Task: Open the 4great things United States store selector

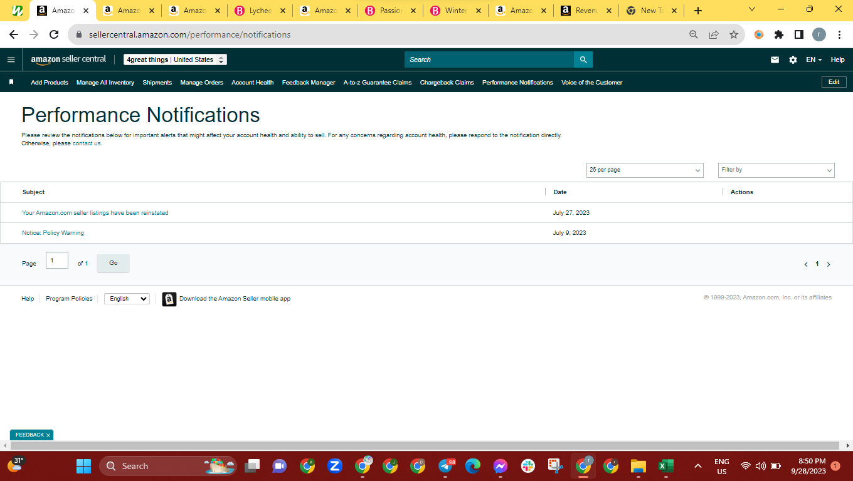Action: 175,59
